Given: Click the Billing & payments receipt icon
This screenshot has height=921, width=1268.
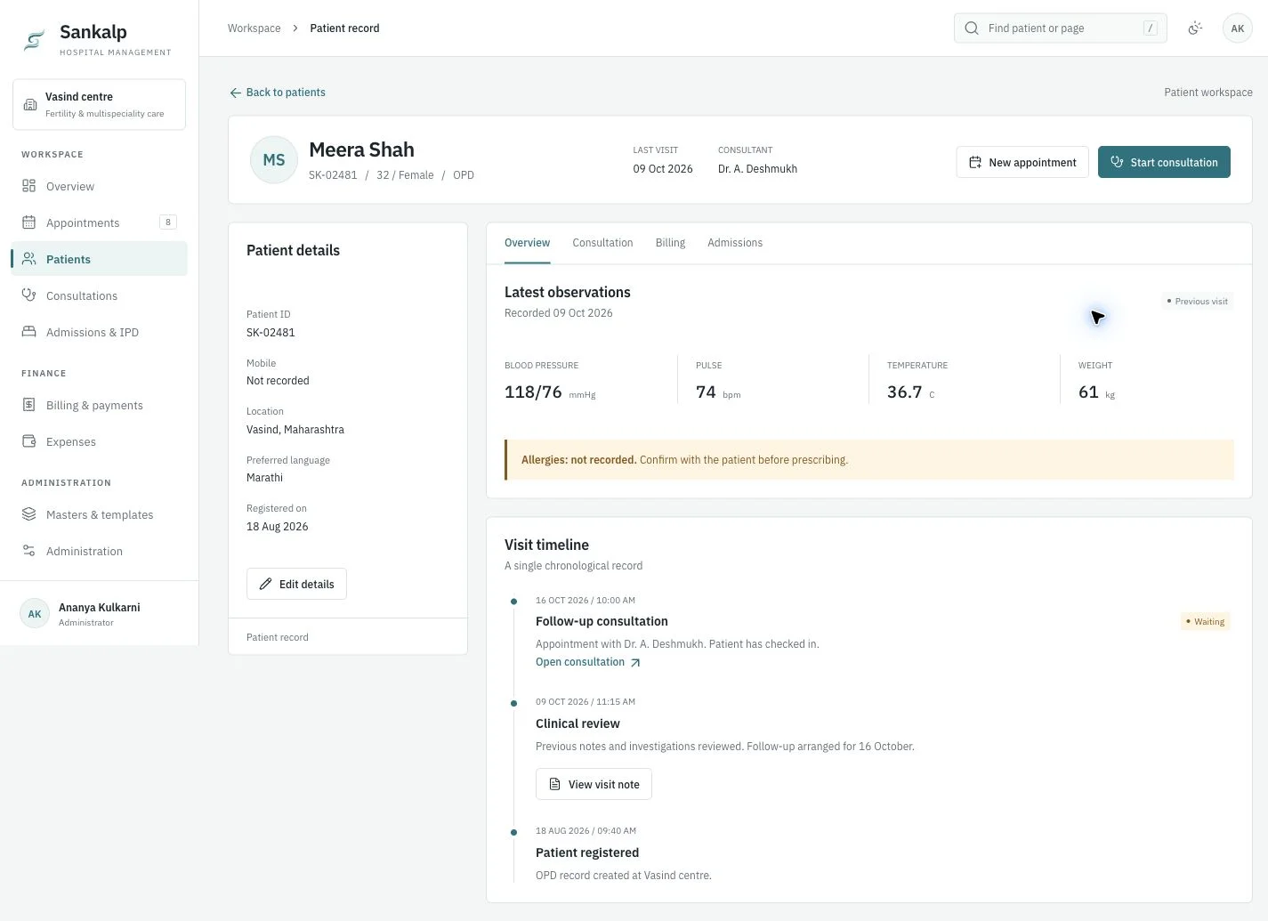Looking at the screenshot, I should [29, 405].
